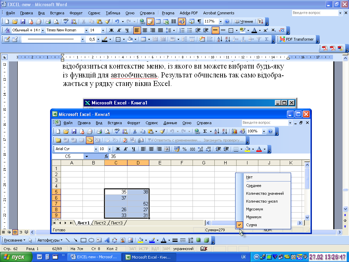Open line weight 0,5 dropdown
Viewport: 349px width, 262px height.
pos(98,40)
